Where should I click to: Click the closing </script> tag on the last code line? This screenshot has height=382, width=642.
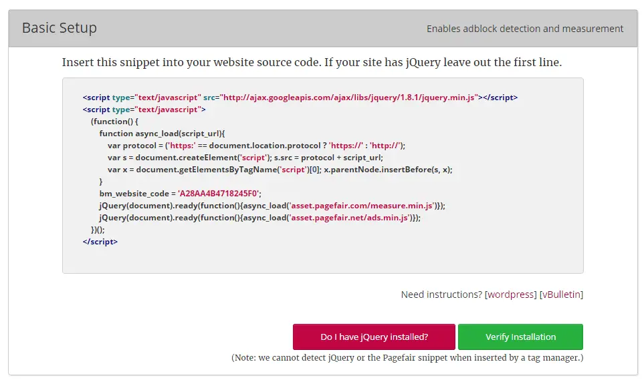[100, 242]
